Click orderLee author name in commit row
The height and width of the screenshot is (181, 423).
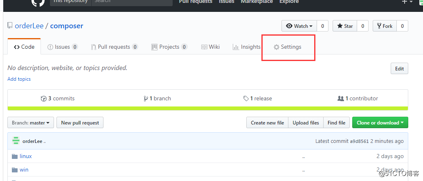[x=33, y=141]
